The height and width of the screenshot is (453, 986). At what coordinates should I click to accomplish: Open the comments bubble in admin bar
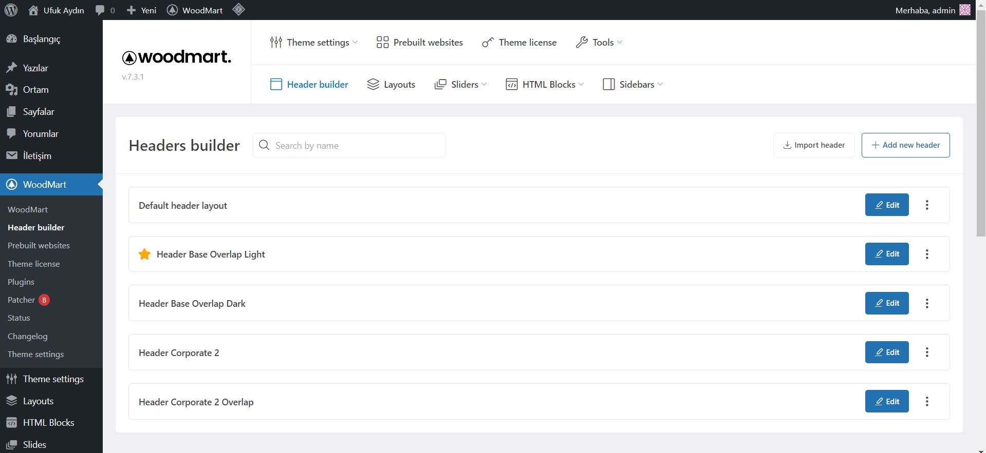(x=105, y=10)
